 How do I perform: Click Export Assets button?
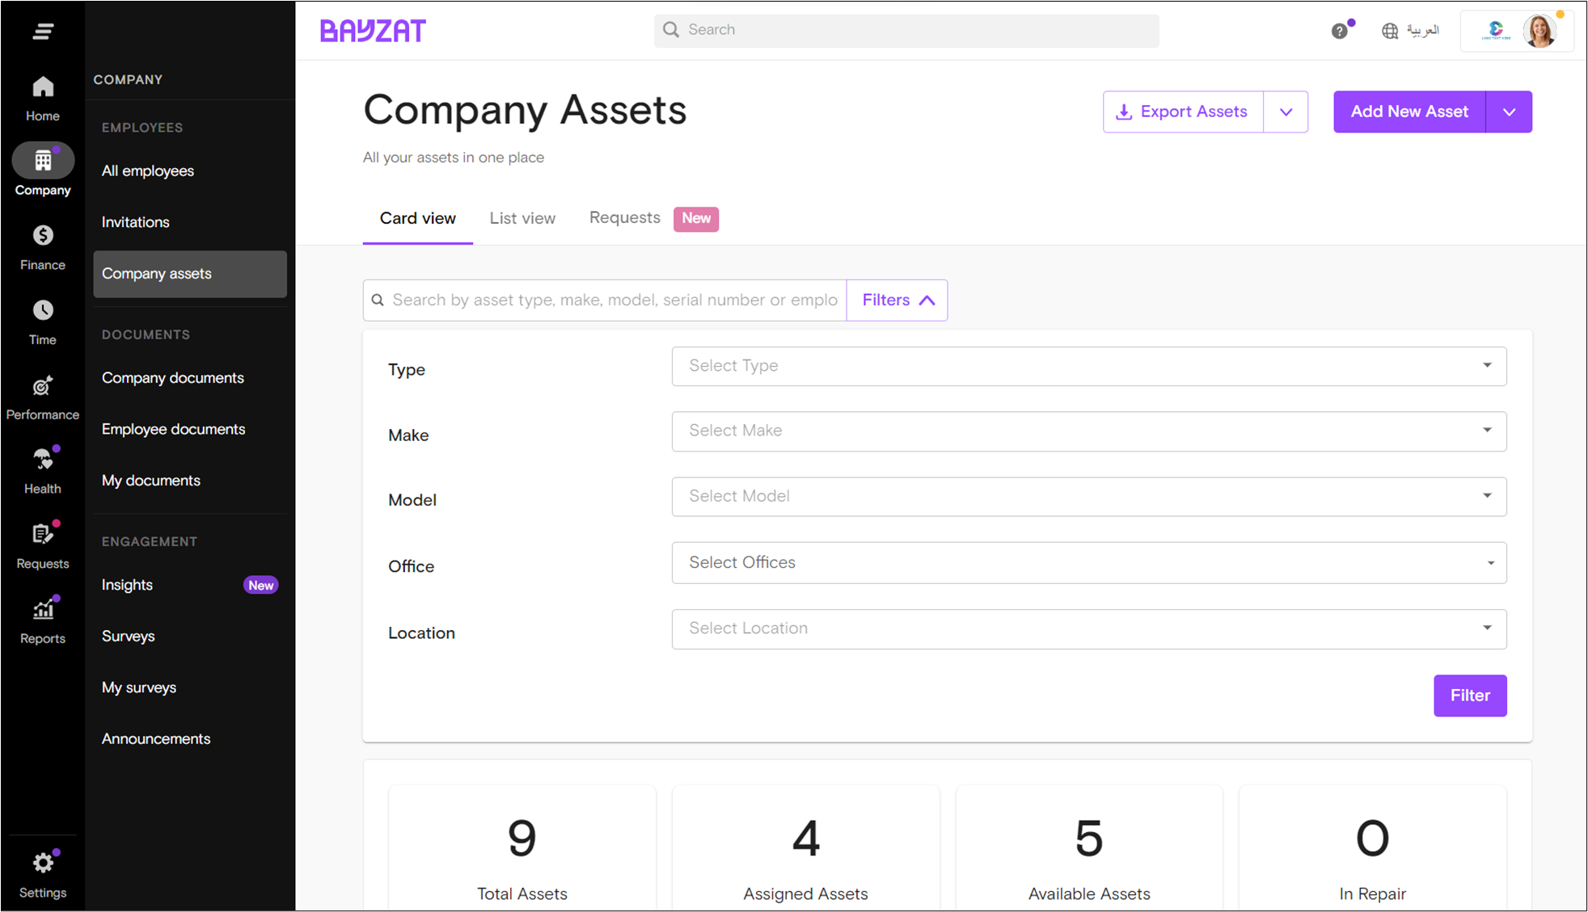[1181, 111]
